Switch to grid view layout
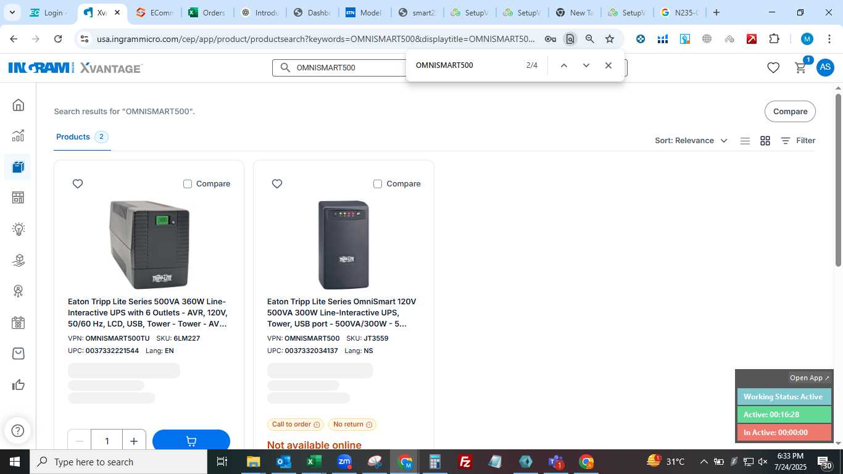This screenshot has height=474, width=843. point(765,141)
